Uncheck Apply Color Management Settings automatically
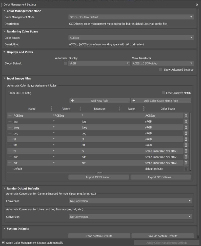Image resolution: width=201 pixels, height=246 pixels. 3,243
